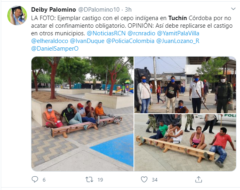Viewport: 240px width, 190px height.
Task: Open the @elheraldoco mention
Action: tap(50, 41)
